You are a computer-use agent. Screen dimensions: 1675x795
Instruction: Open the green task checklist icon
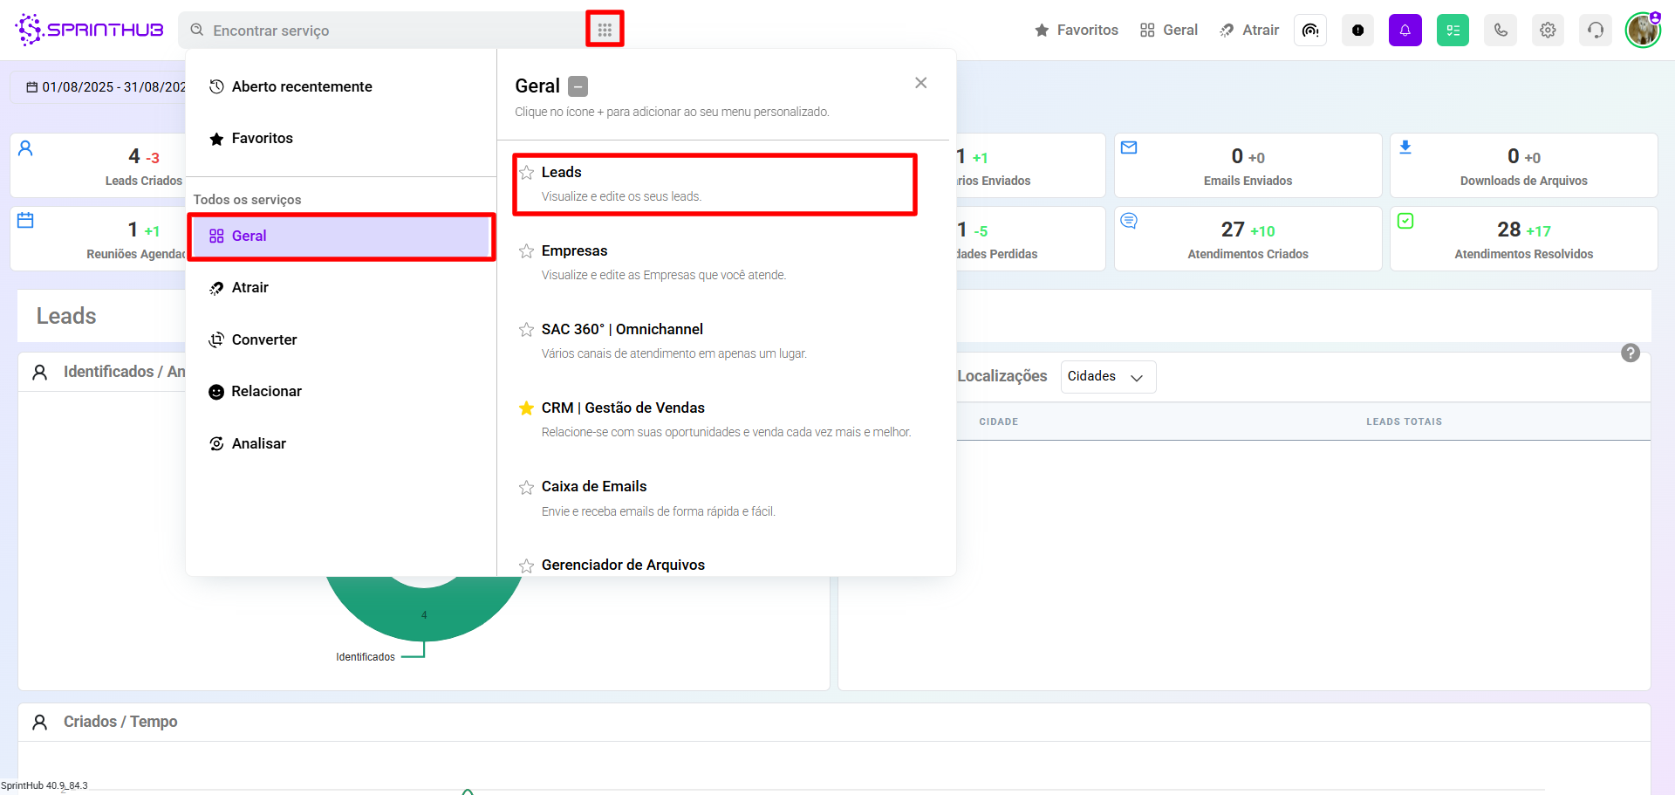point(1453,31)
